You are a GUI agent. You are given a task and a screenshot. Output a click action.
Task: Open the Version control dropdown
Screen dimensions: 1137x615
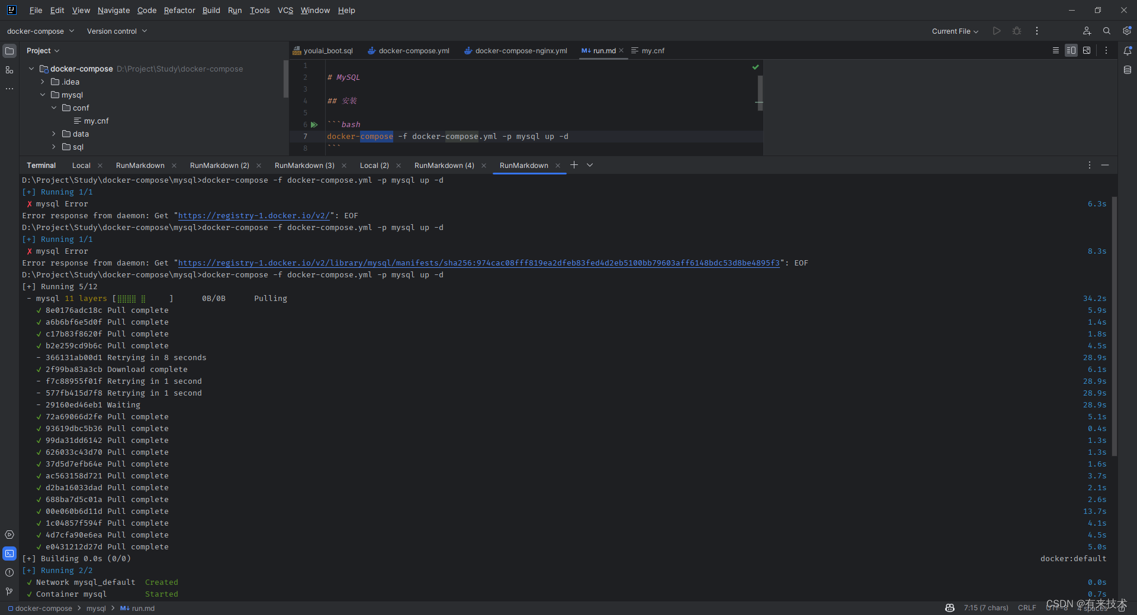117,31
